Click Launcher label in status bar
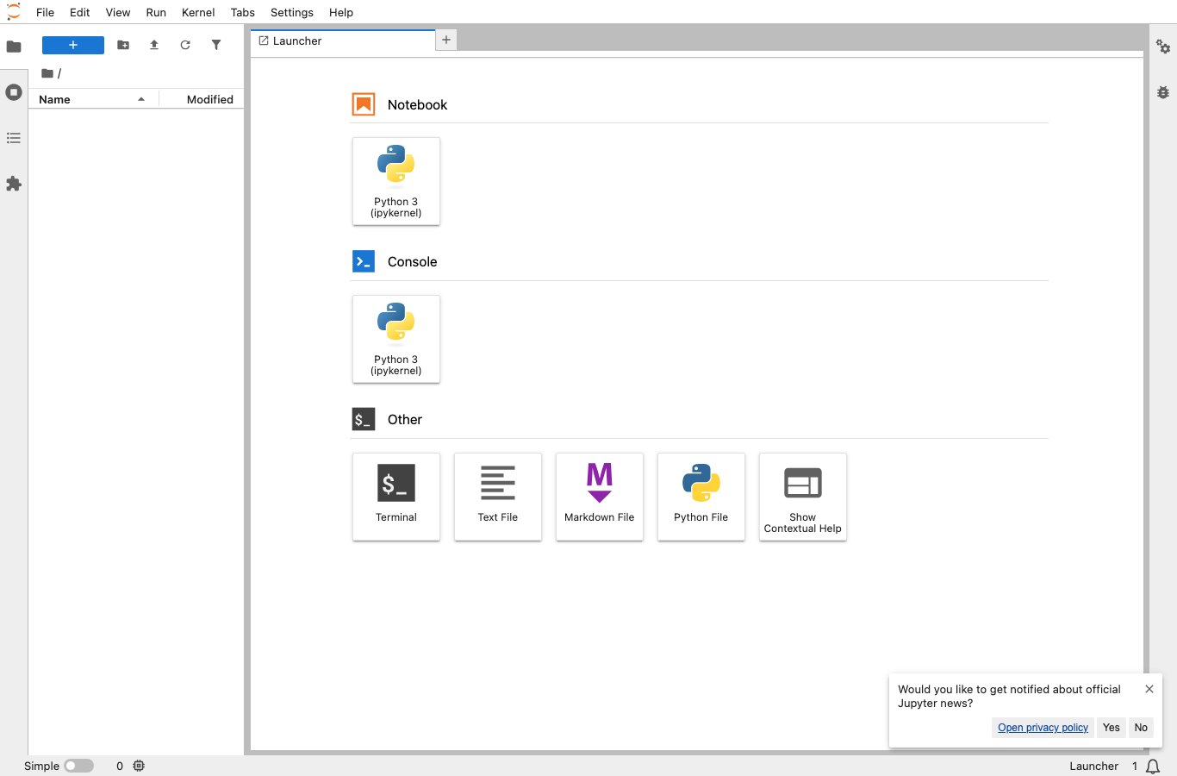Viewport: 1177px width, 776px height. [1094, 766]
